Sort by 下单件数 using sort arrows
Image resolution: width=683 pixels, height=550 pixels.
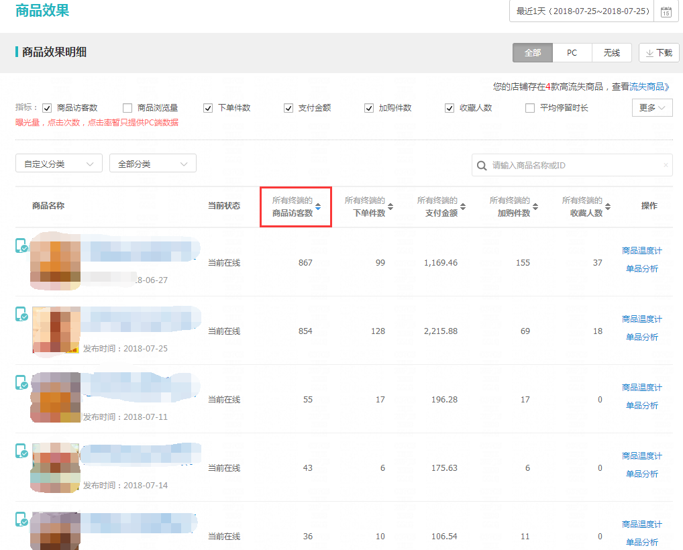390,207
